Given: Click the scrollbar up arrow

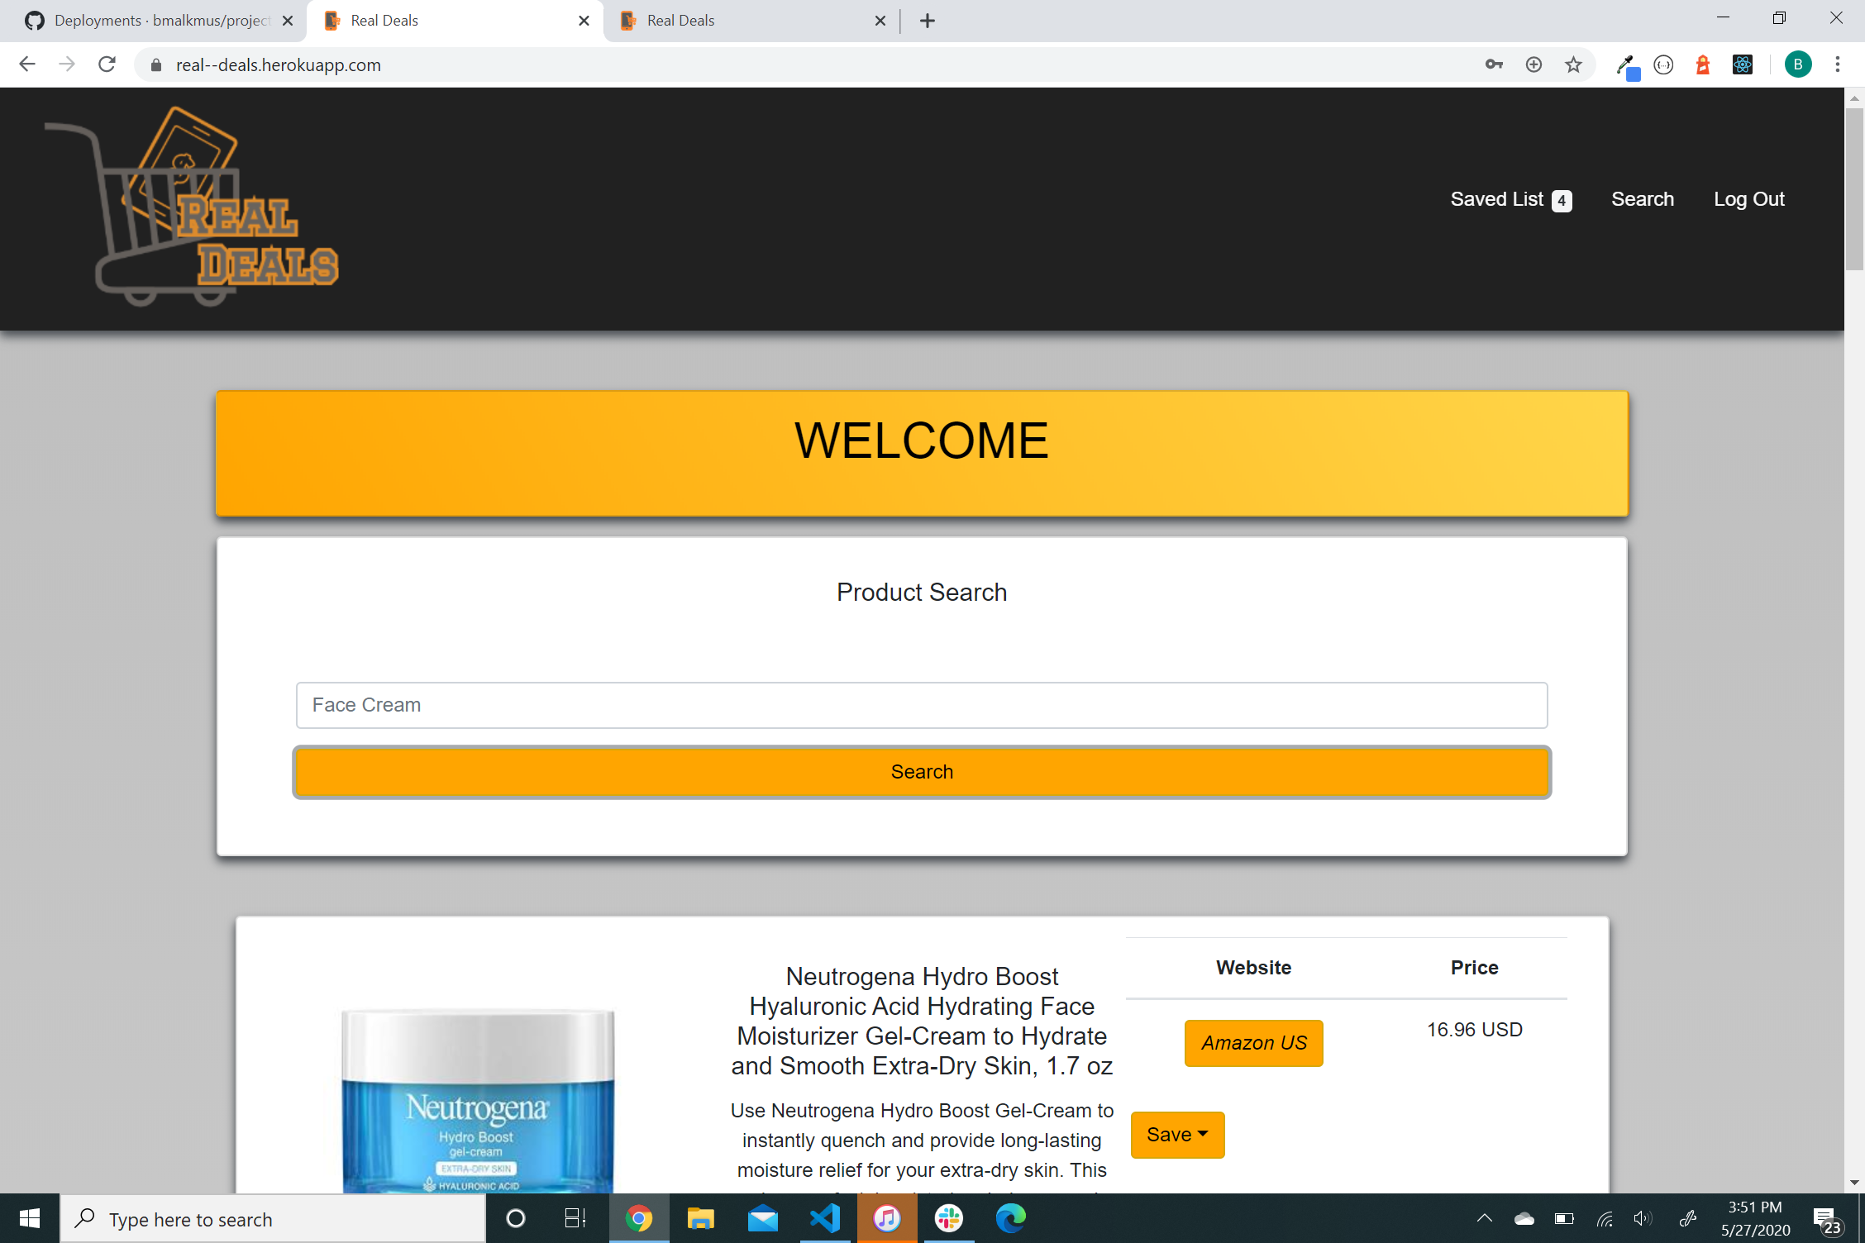Looking at the screenshot, I should point(1854,98).
